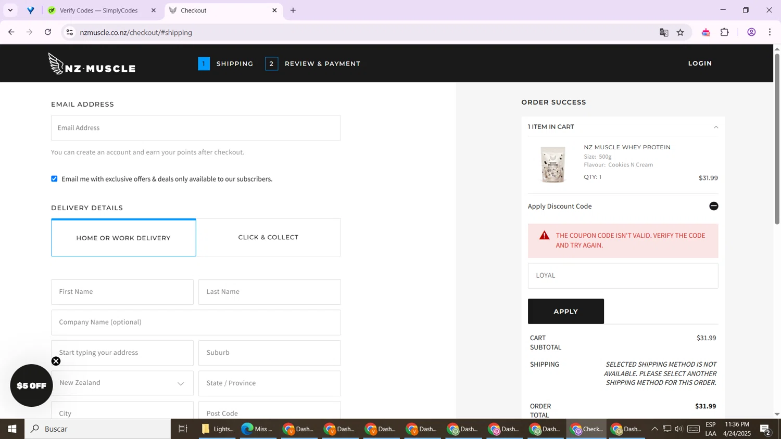Open site information icon in address bar
The height and width of the screenshot is (439, 781).
pyautogui.click(x=69, y=32)
